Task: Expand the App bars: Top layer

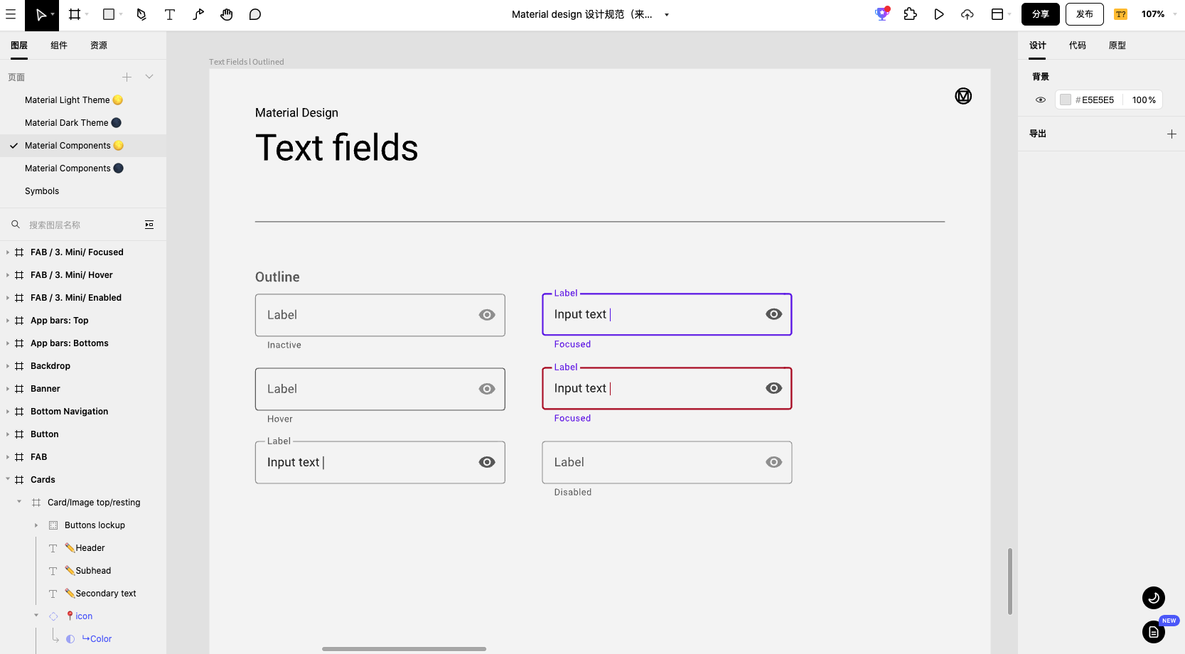Action: (x=8, y=321)
